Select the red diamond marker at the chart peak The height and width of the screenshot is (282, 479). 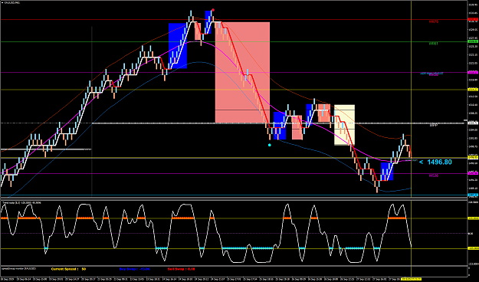coord(213,10)
